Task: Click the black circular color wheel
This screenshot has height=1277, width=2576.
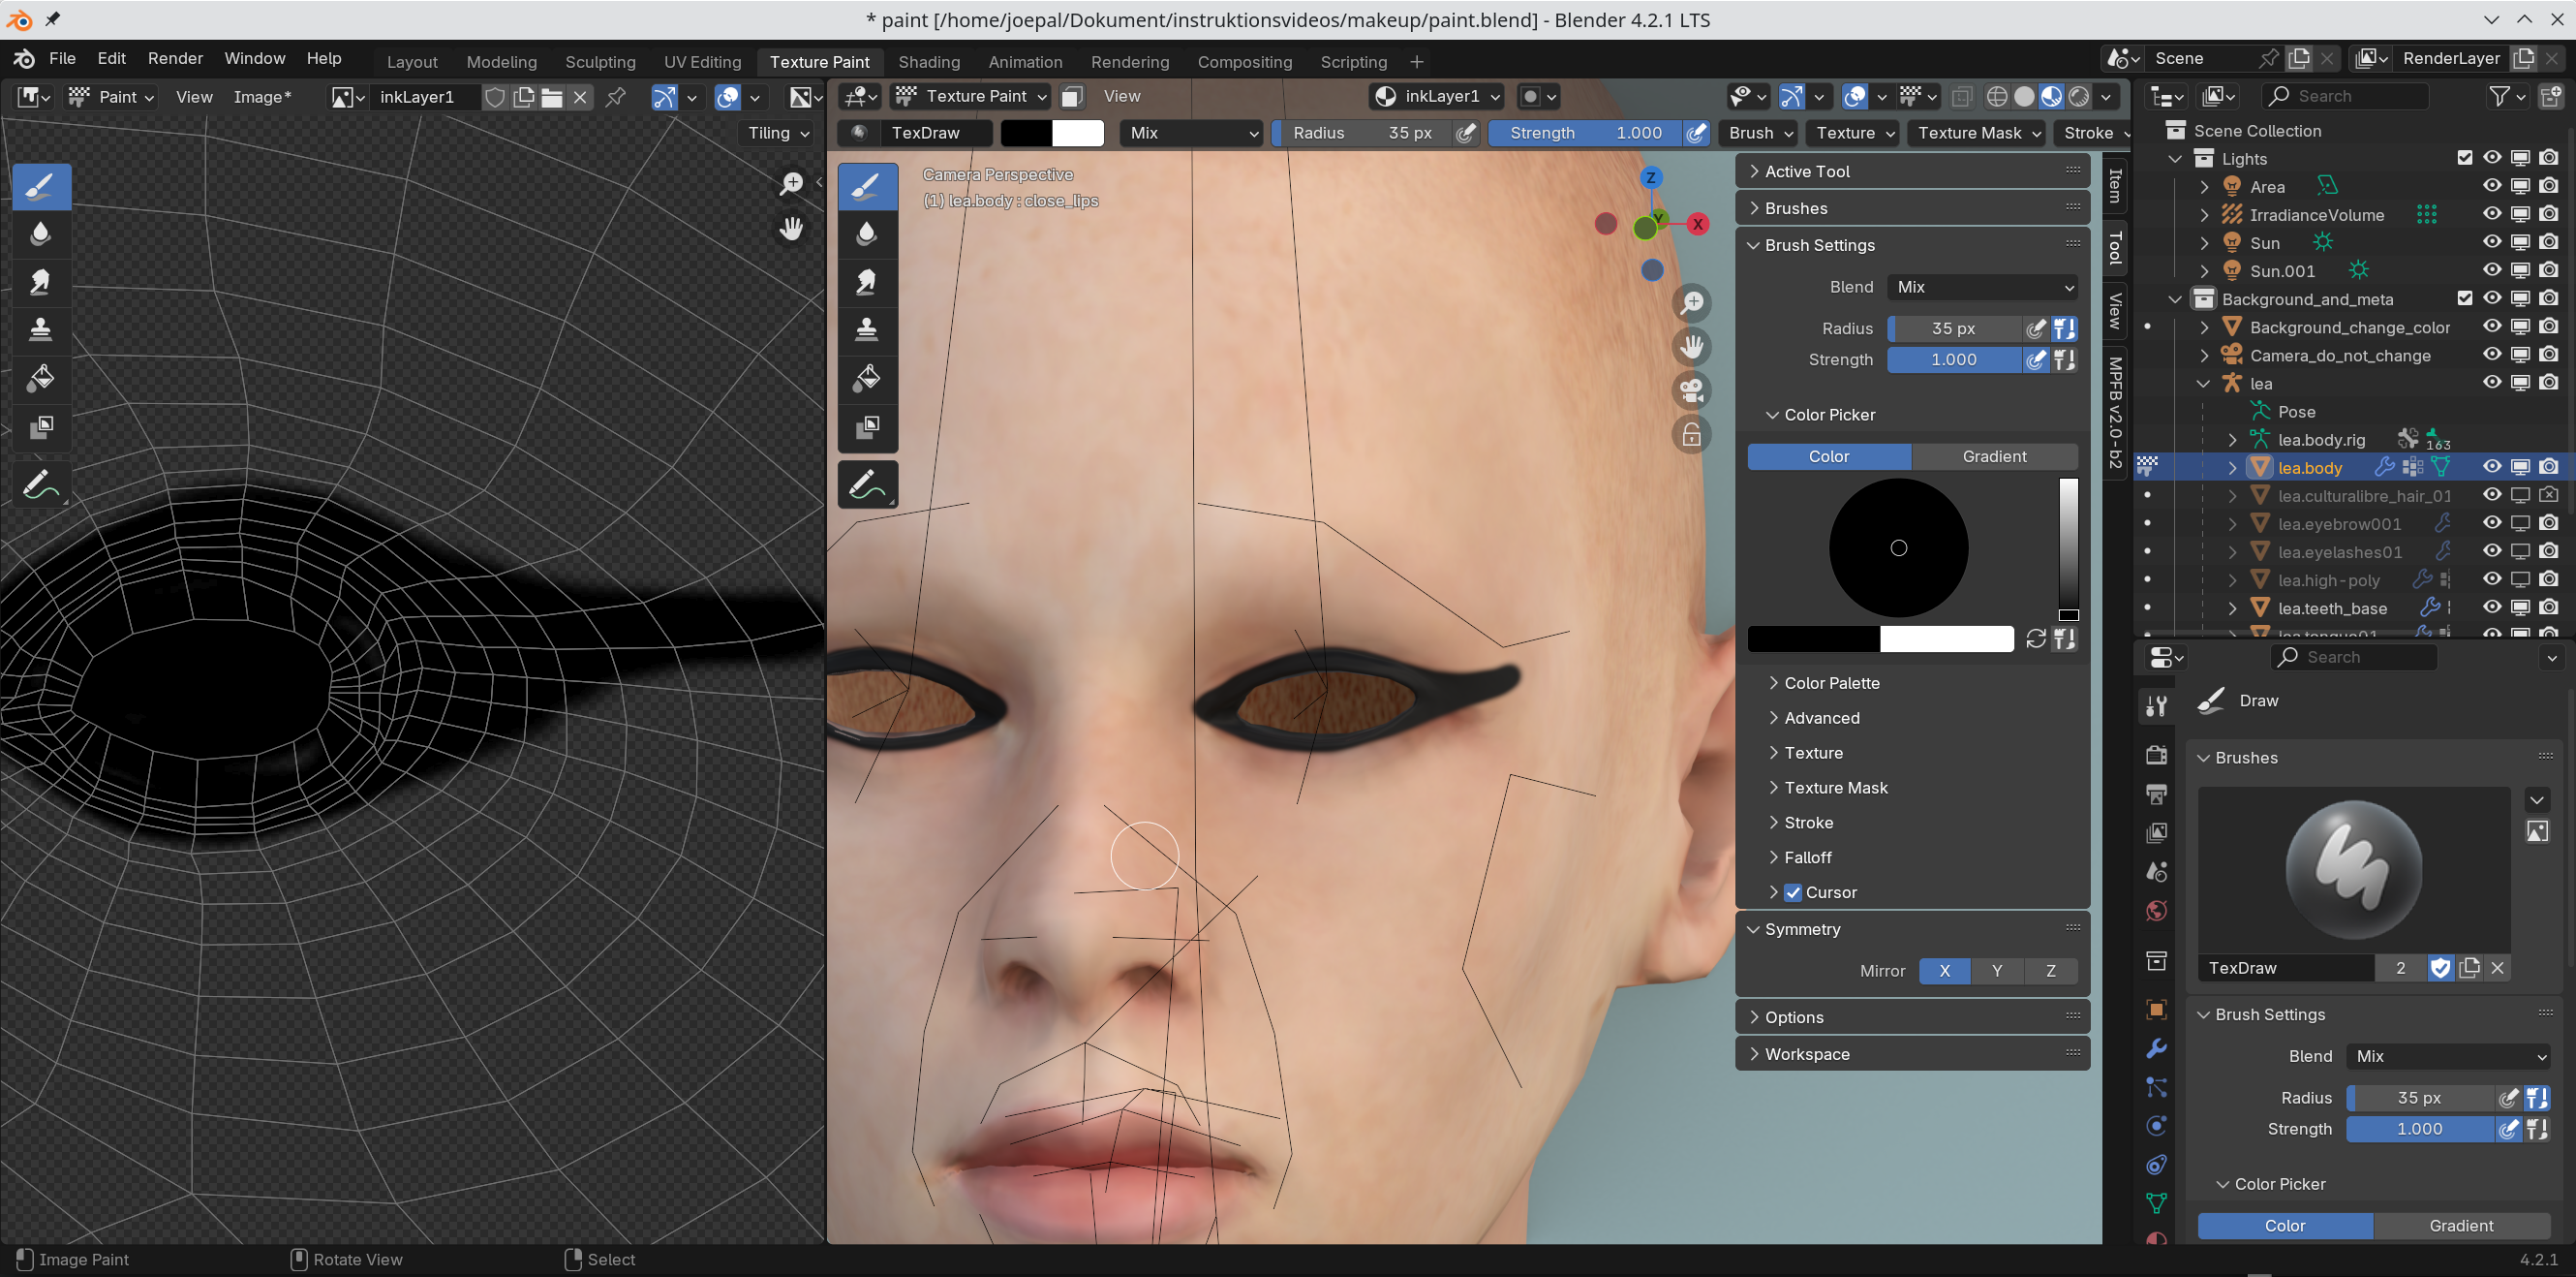Action: click(1898, 547)
